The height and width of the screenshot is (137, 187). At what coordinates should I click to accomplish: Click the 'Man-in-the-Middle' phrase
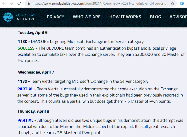78,127
